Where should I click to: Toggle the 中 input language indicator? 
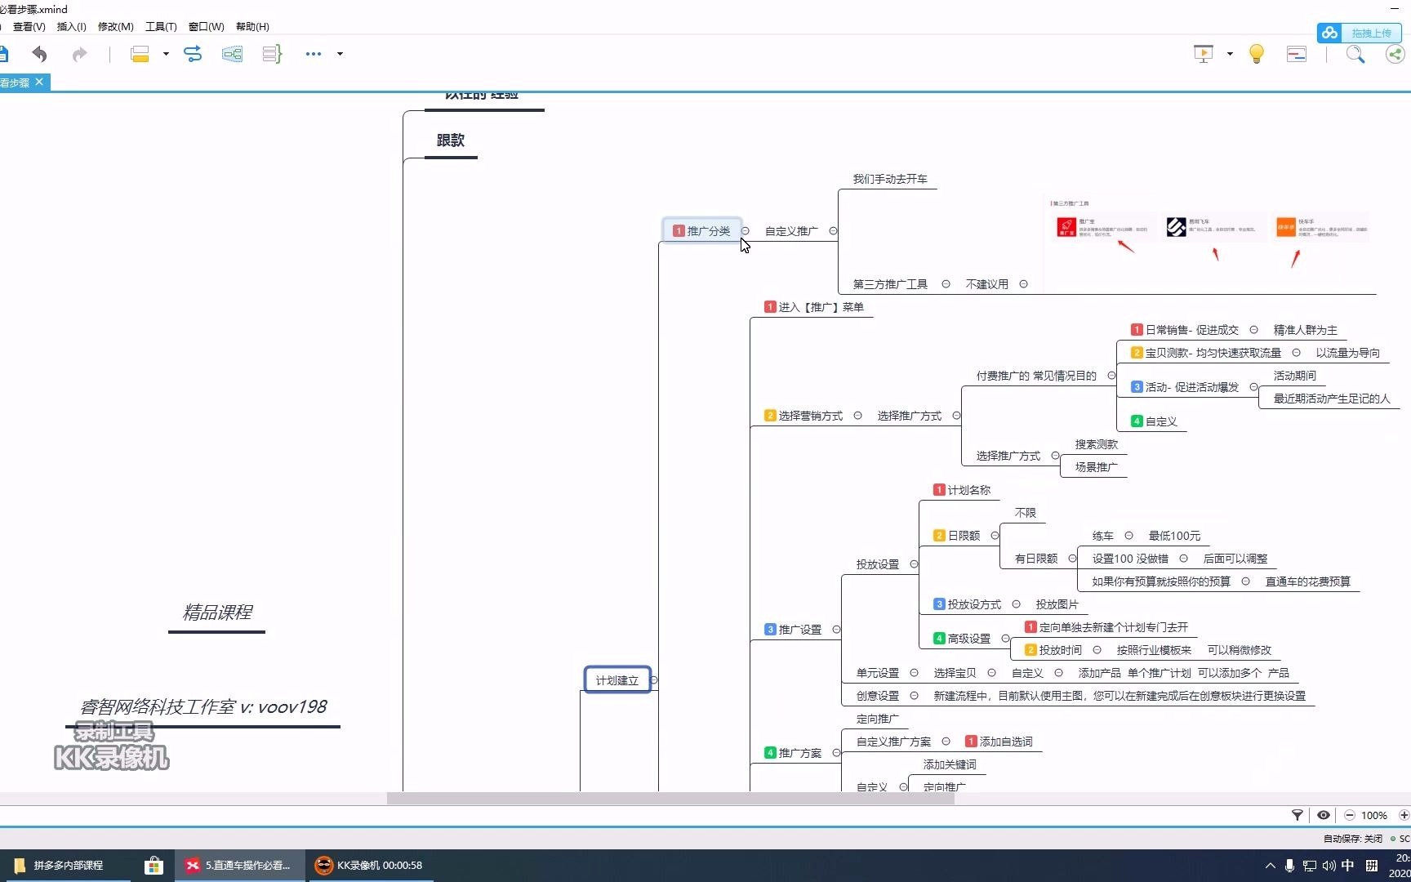(1348, 866)
